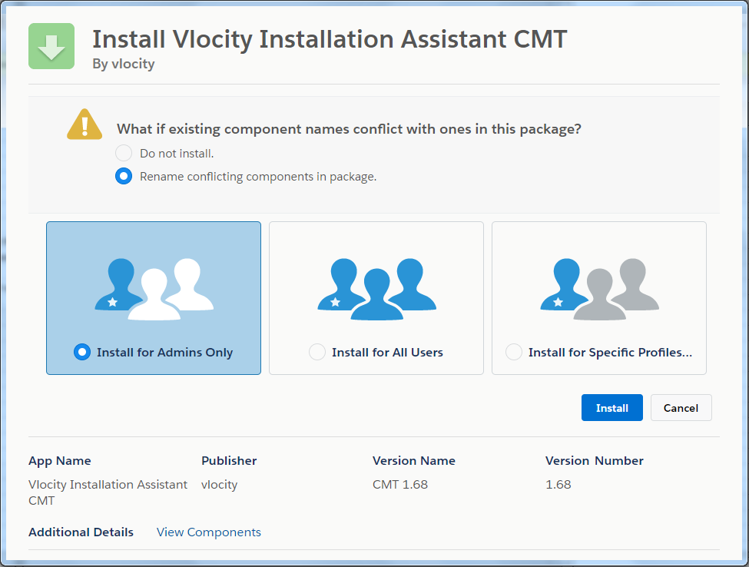Click the Specific Profiles users icon
This screenshot has width=749, height=567.
pyautogui.click(x=599, y=290)
